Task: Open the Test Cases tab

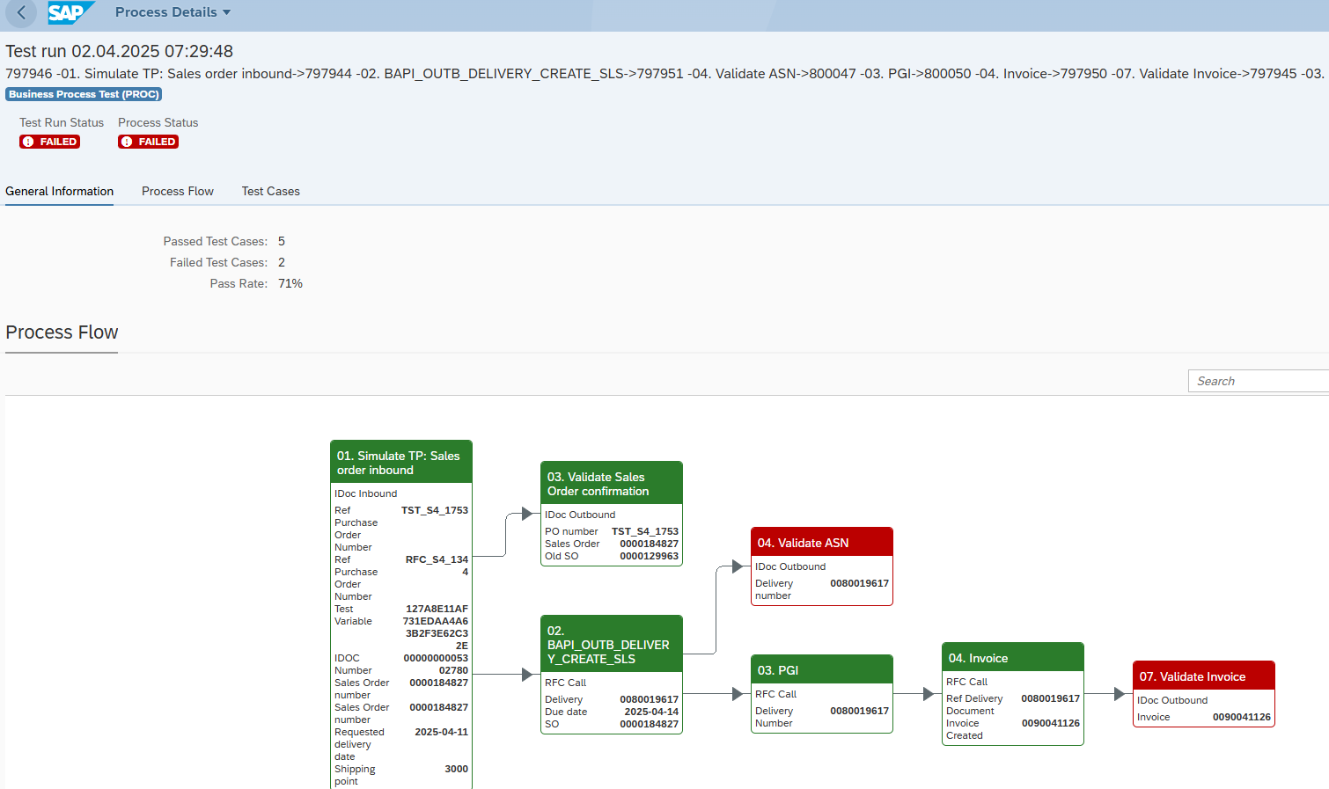Action: coord(270,191)
